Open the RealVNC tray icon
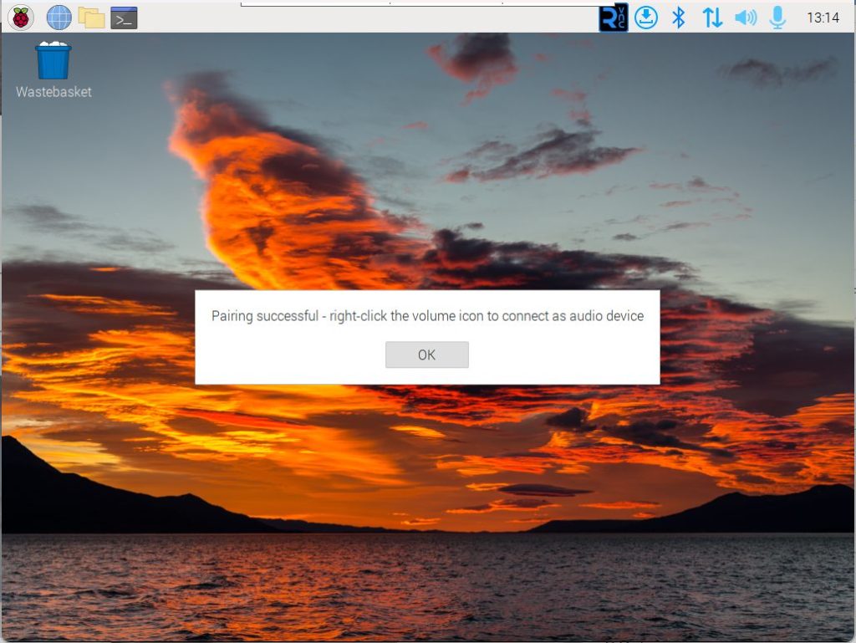 tap(613, 18)
